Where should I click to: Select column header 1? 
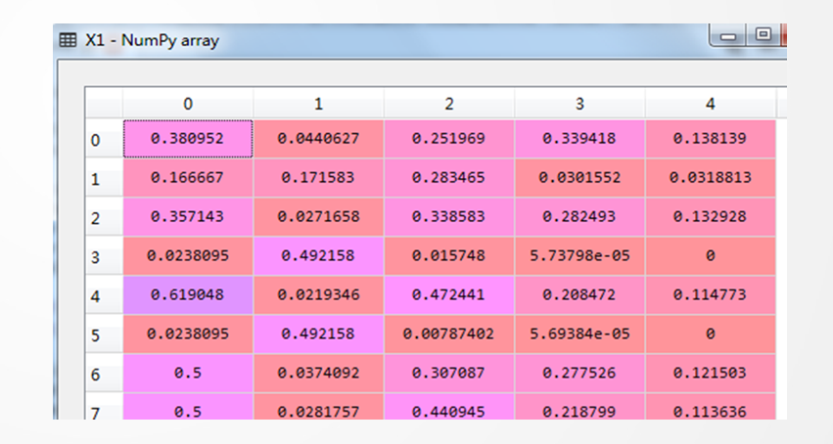[319, 104]
